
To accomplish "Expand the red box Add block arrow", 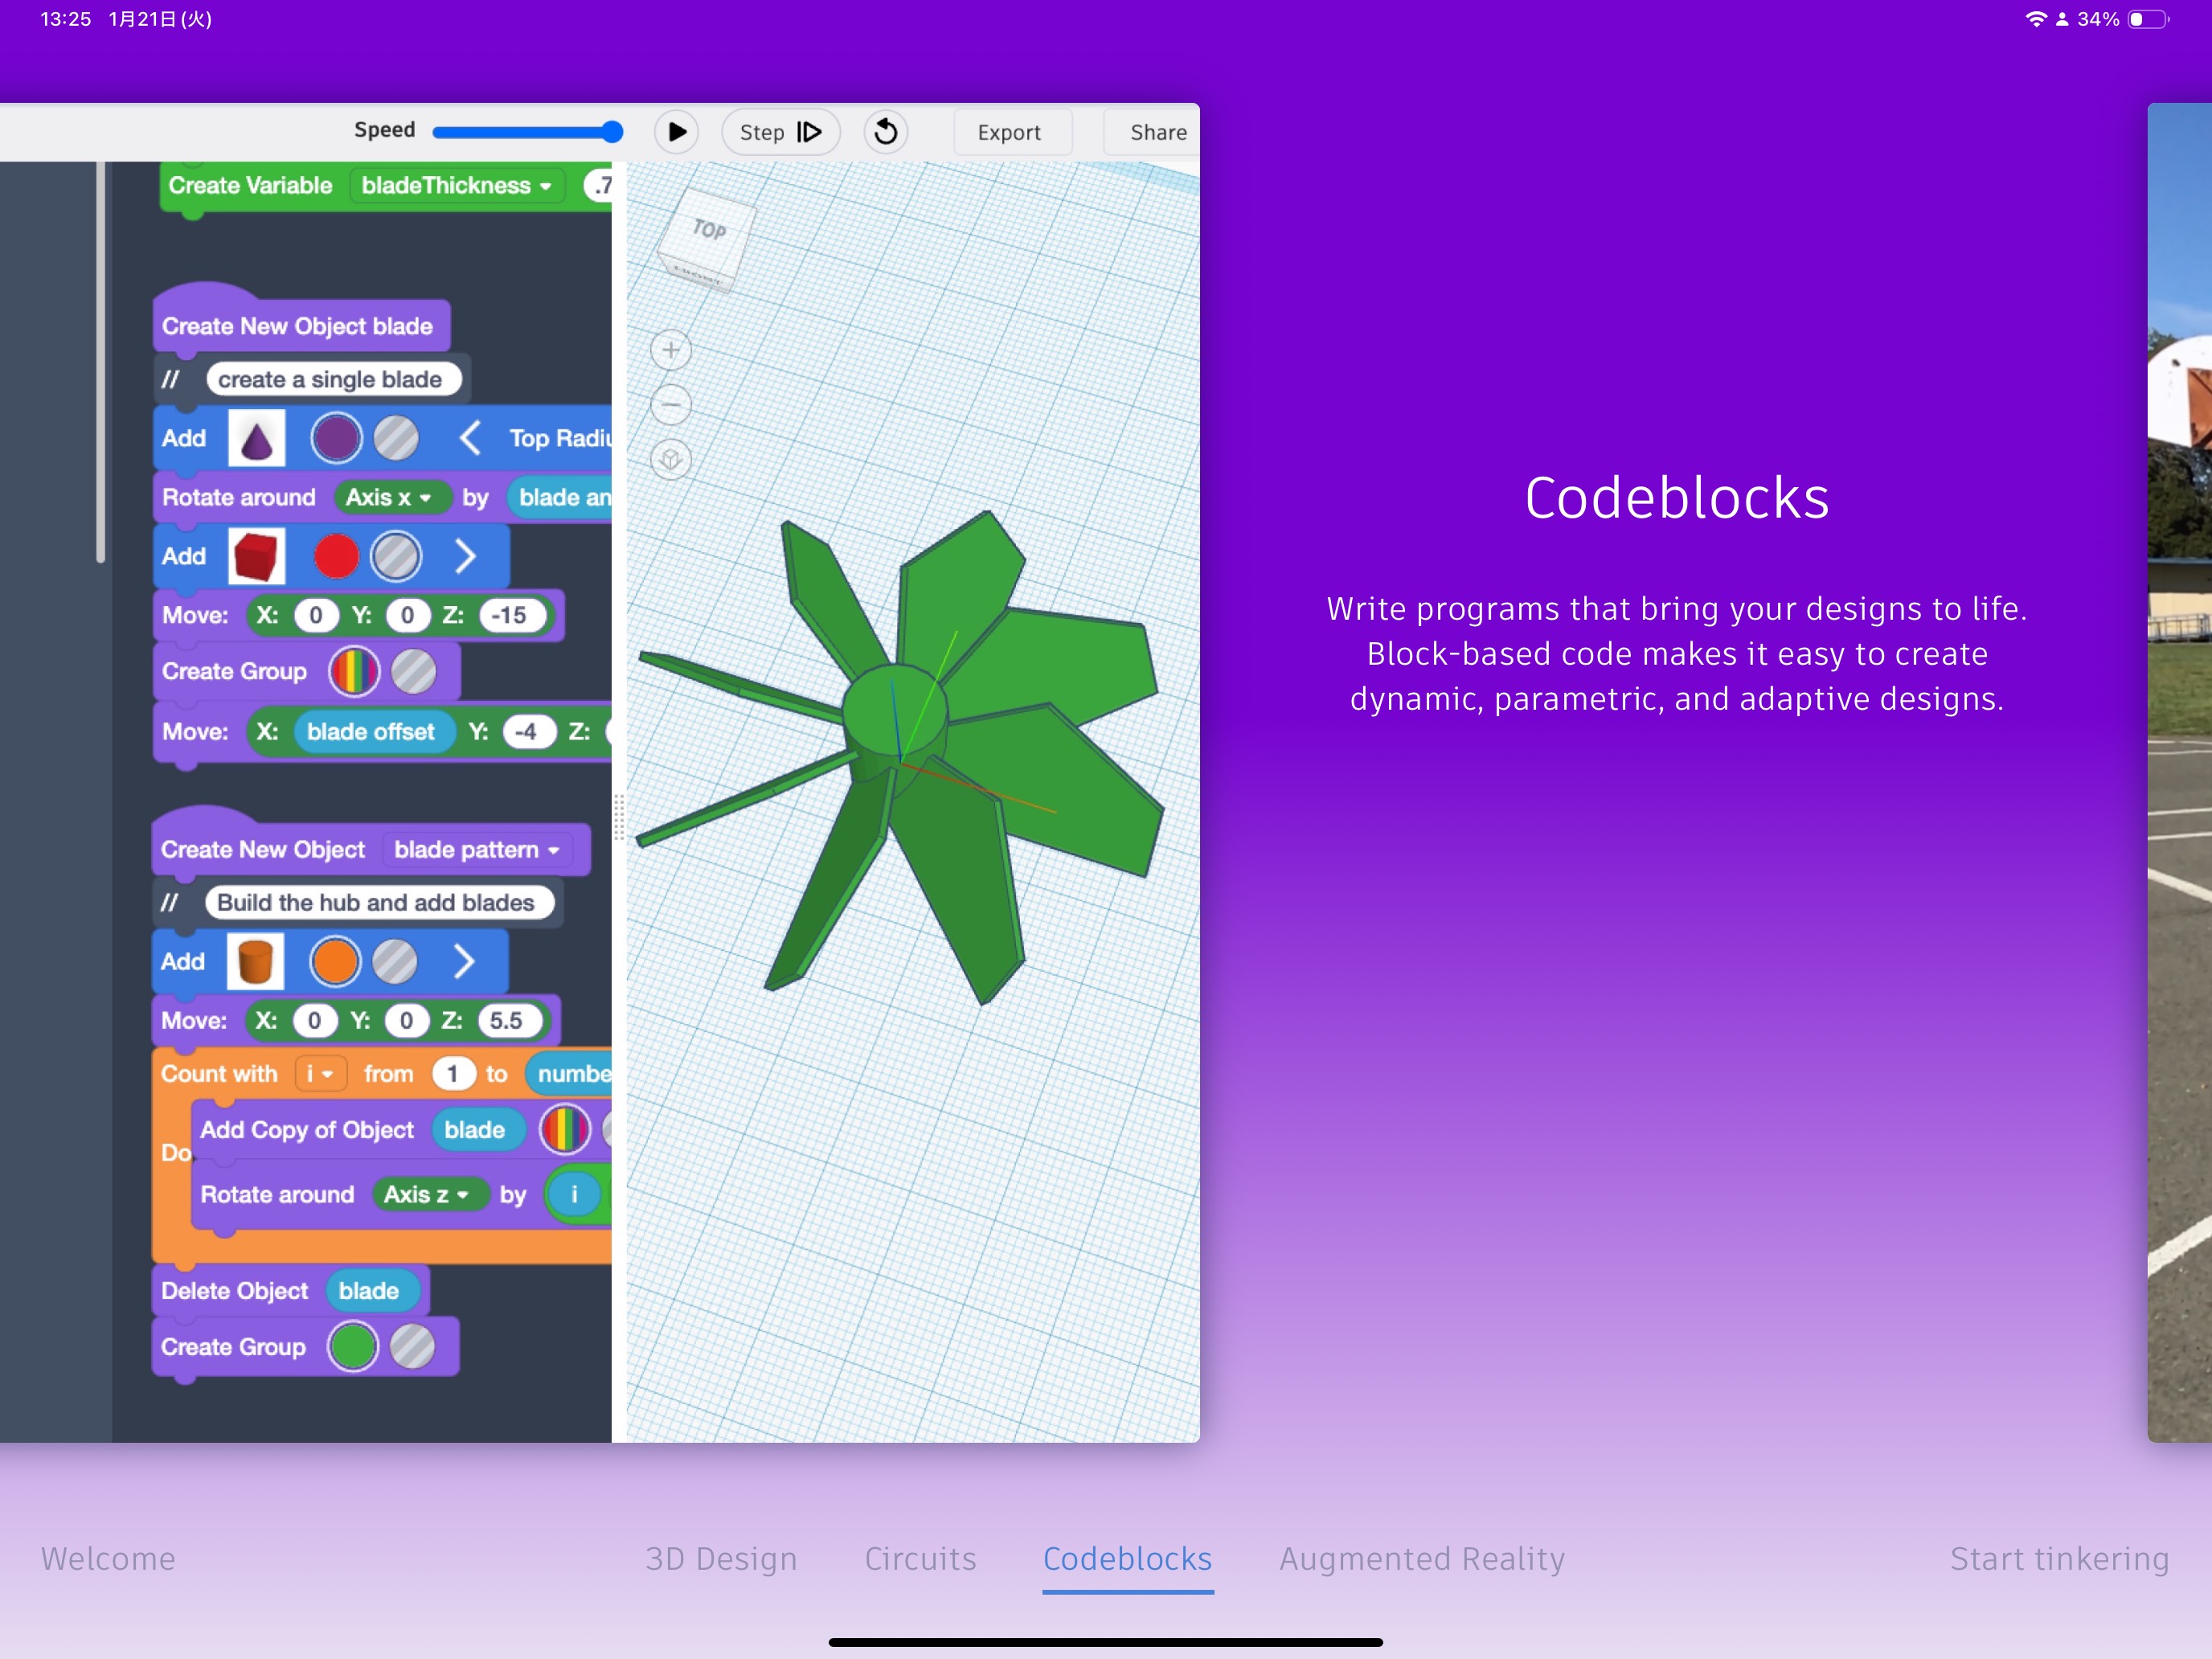I will tap(465, 556).
